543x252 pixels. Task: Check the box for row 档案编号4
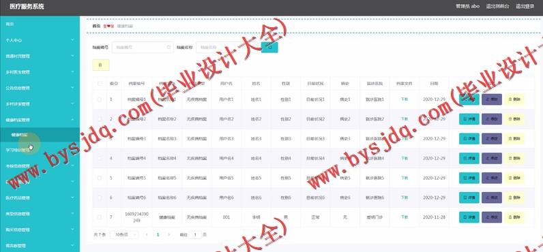pos(100,158)
